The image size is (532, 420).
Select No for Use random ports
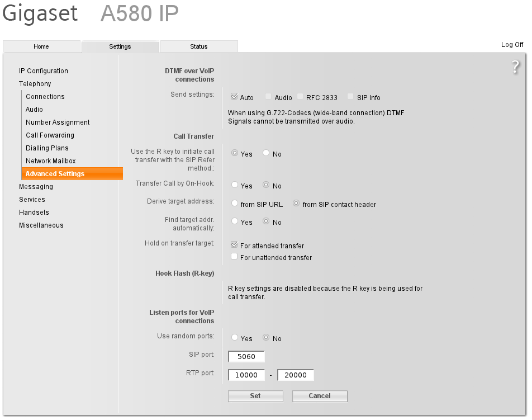click(266, 337)
